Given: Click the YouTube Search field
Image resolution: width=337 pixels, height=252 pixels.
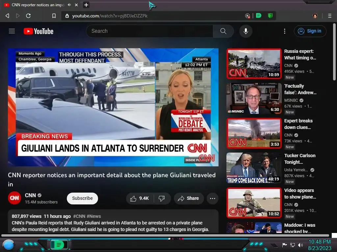Looking at the screenshot, I should [x=150, y=31].
